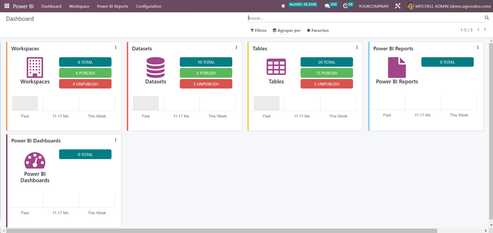Image resolution: width=493 pixels, height=233 pixels.
Task: Click the search magnifier icon
Action: click(x=486, y=18)
